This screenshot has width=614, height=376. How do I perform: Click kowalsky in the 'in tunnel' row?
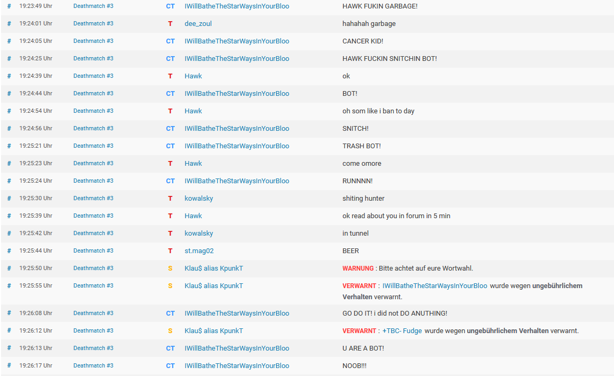199,234
